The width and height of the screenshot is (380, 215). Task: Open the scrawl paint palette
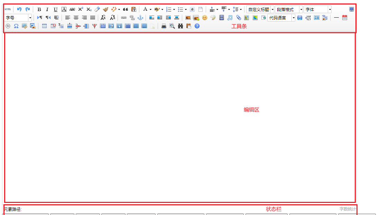213,18
